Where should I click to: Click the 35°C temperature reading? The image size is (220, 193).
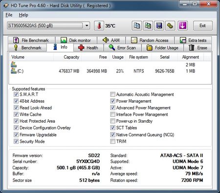pos(110,26)
